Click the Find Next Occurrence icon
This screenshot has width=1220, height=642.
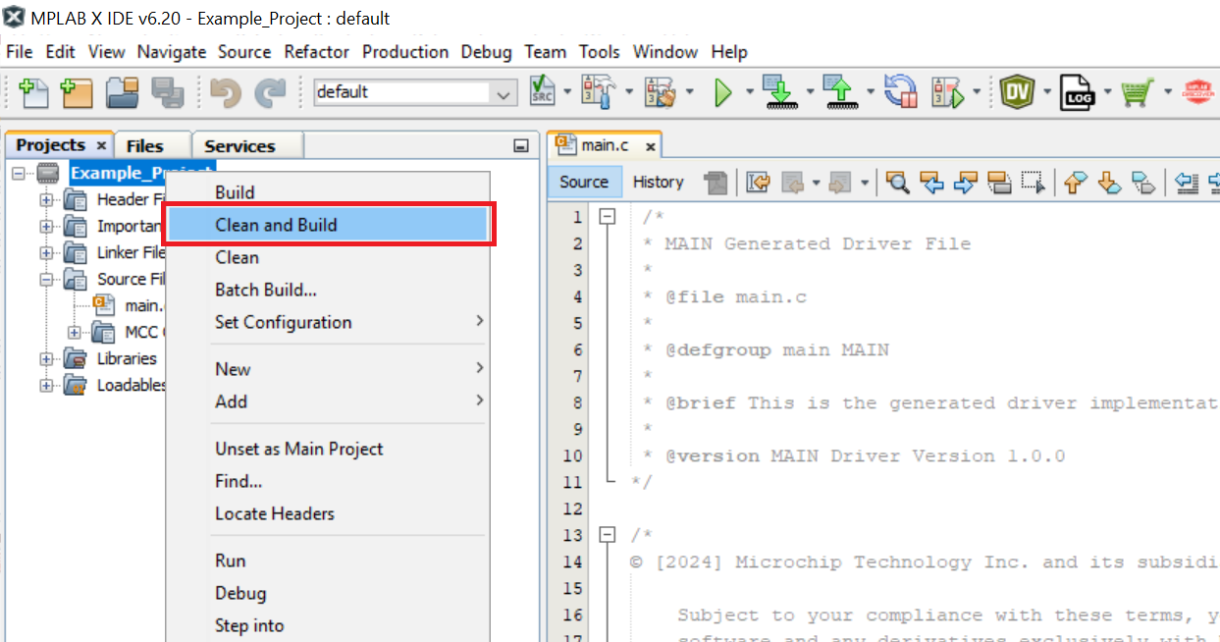[966, 182]
